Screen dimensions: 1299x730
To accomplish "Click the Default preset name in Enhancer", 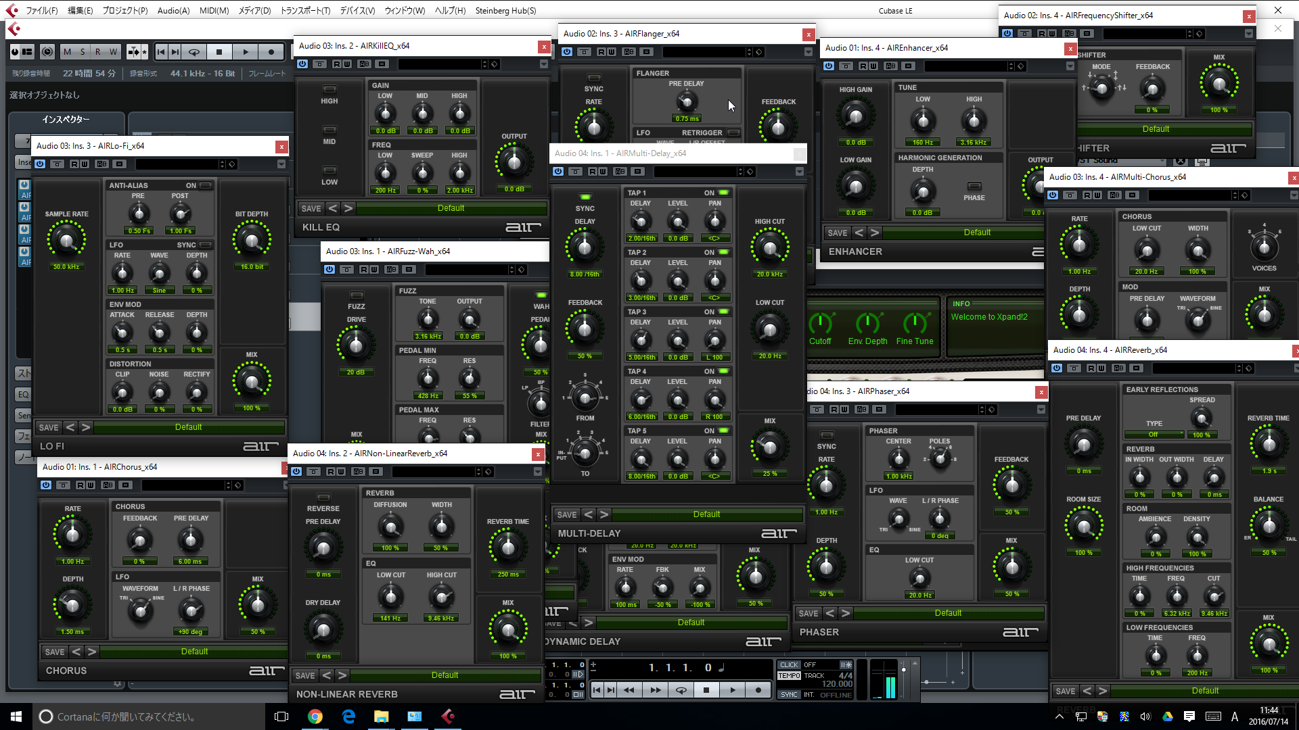I will coord(977,233).
